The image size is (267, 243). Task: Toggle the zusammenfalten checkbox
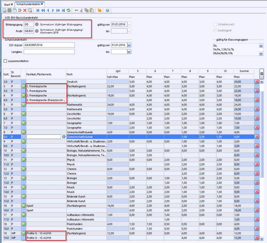coord(5,61)
